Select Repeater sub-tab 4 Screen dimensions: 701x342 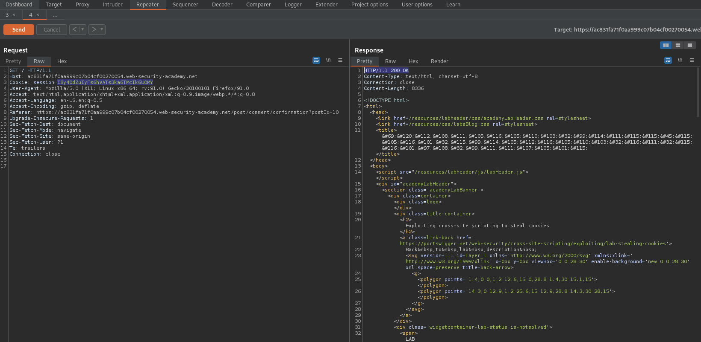click(x=31, y=15)
